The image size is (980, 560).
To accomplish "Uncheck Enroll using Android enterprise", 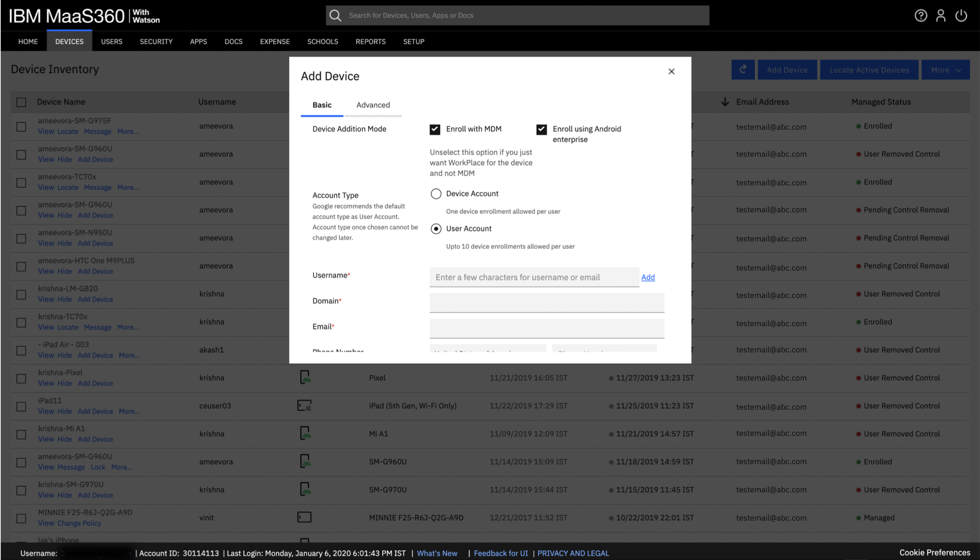I will tap(541, 129).
